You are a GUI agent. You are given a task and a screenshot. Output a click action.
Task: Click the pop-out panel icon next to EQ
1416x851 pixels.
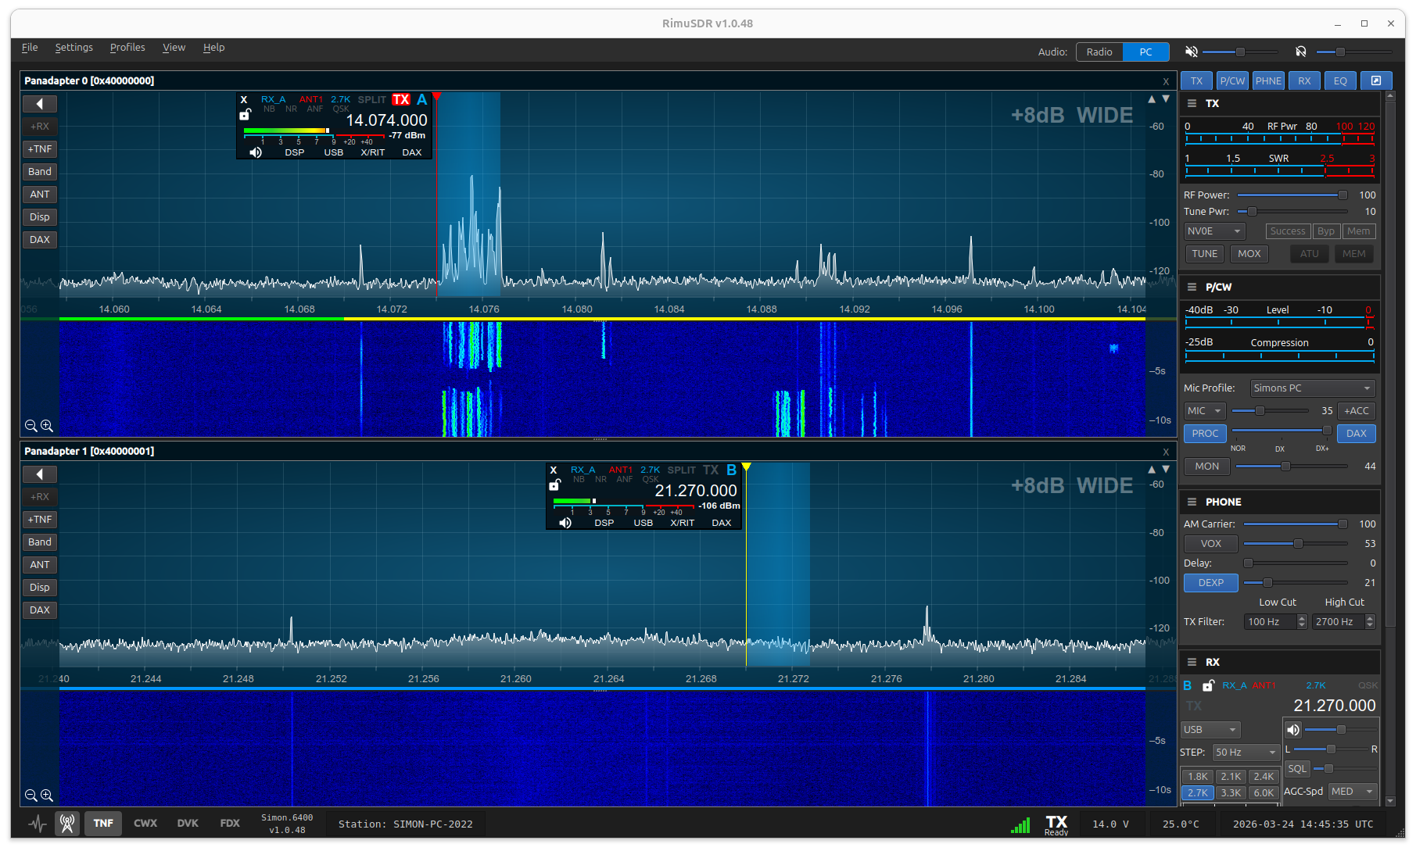click(x=1376, y=80)
